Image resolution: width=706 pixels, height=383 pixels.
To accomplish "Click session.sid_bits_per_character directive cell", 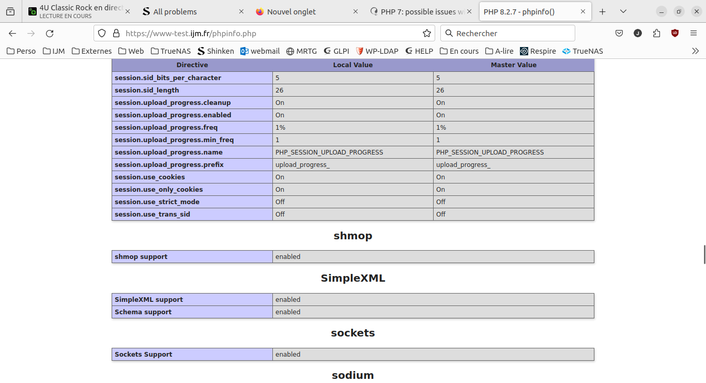I will (x=192, y=78).
